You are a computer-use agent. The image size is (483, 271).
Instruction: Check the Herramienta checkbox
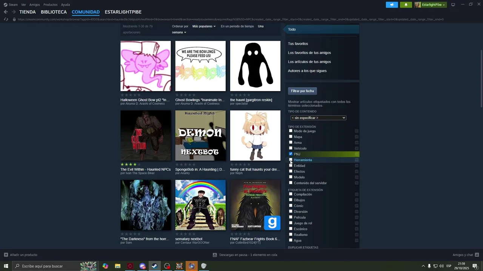coord(291,160)
